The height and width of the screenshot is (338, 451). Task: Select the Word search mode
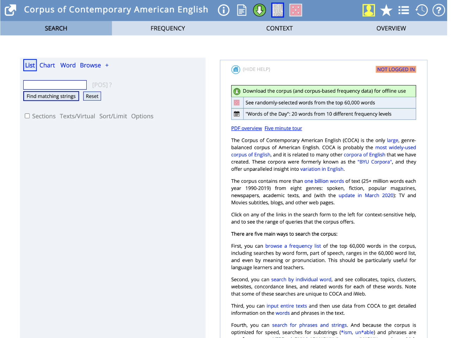tap(68, 65)
